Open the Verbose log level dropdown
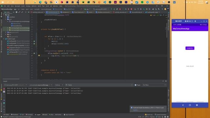 [59, 85]
